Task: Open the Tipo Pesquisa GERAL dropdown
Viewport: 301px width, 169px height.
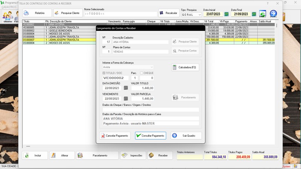Action: point(191,15)
